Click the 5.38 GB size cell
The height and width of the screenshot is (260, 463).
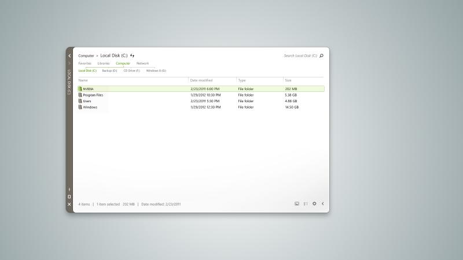tap(291, 95)
